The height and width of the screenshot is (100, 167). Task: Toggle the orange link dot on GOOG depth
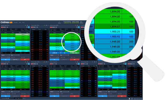(25, 62)
